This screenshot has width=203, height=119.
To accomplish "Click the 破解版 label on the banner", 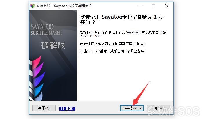I will 53,45.
